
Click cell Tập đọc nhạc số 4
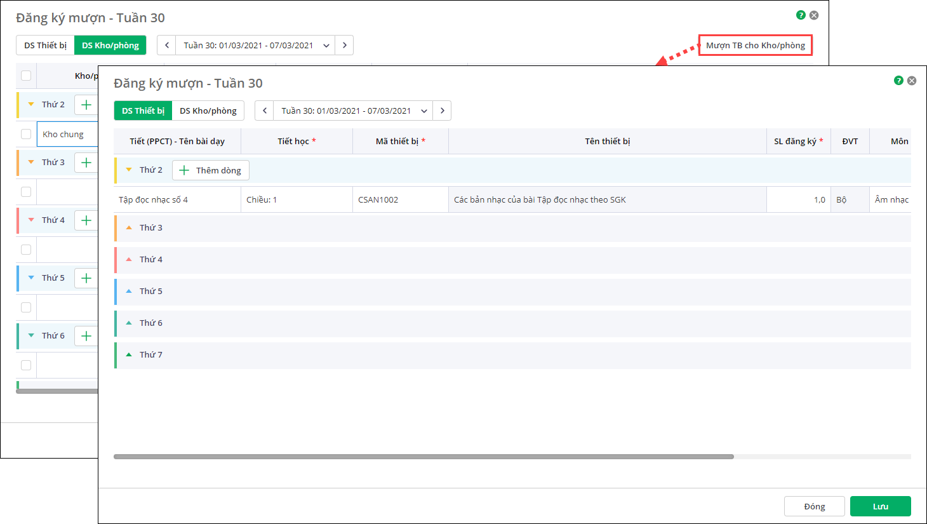pyautogui.click(x=177, y=199)
